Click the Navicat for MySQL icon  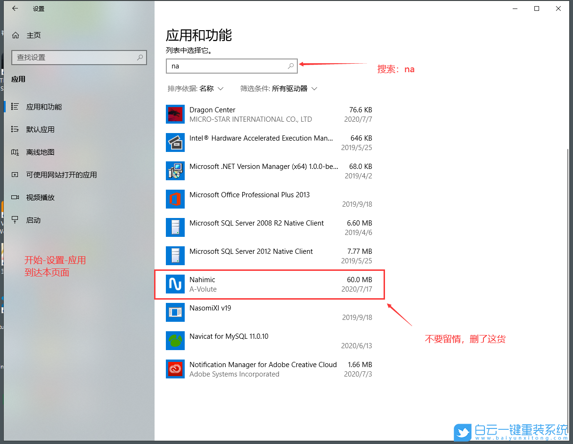tap(175, 341)
